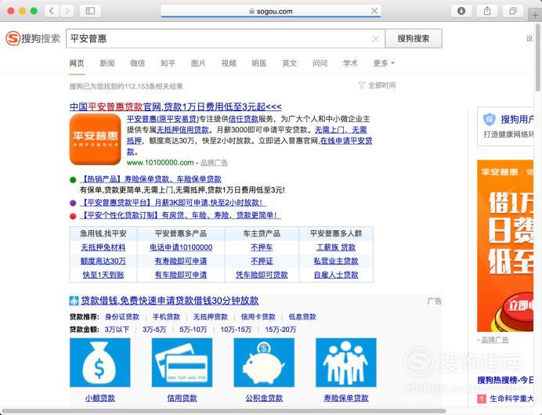
Task: Open the orange 平安普惠 banner ad
Action: [x=505, y=246]
